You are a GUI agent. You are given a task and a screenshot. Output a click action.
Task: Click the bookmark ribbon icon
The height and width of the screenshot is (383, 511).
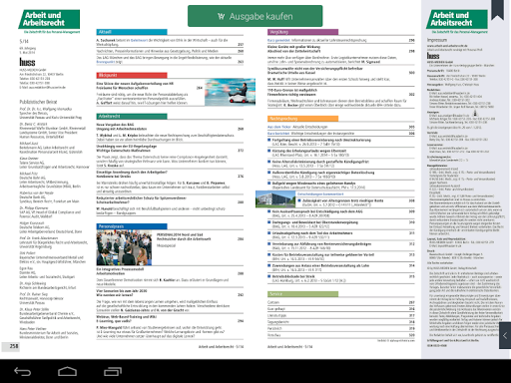click(x=497, y=10)
